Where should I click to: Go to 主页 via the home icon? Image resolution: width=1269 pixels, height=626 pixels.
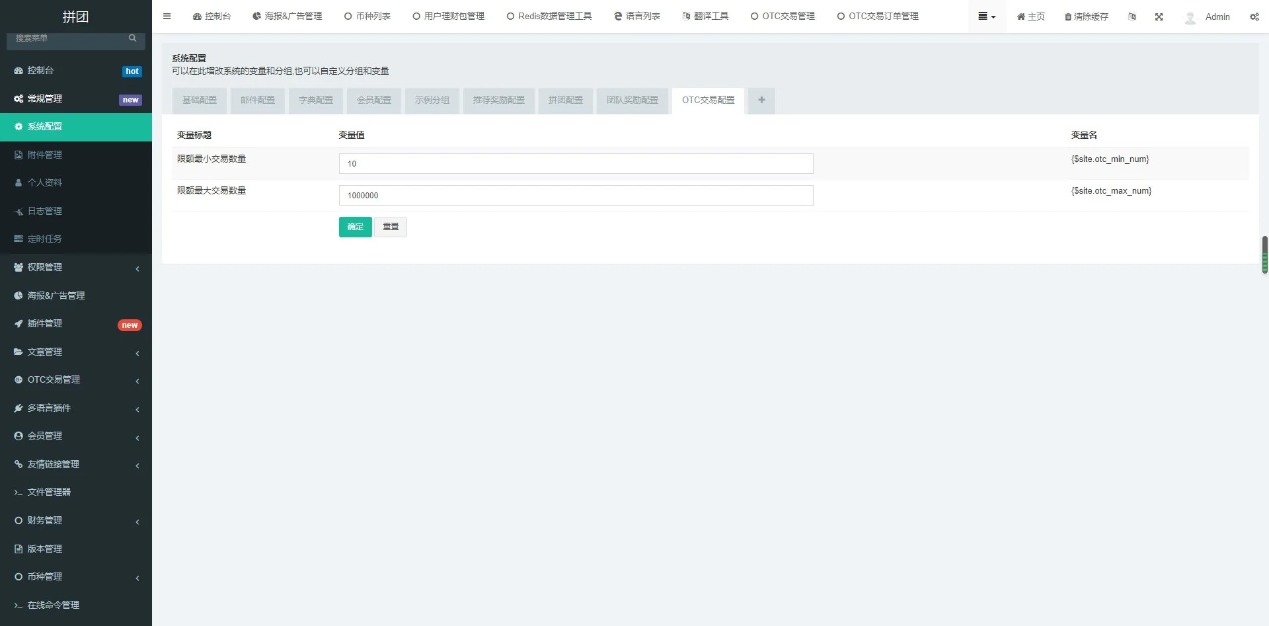click(x=1020, y=17)
